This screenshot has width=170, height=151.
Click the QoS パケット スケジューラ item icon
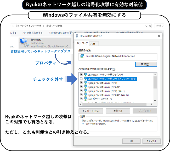pyautogui.click(x=86, y=99)
